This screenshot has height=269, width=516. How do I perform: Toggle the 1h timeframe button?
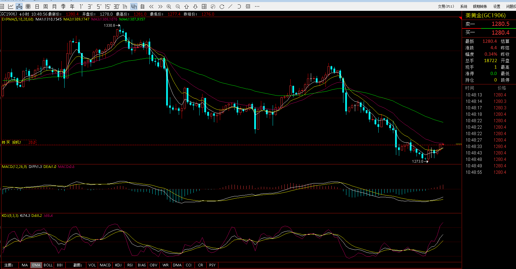click(x=125, y=6)
